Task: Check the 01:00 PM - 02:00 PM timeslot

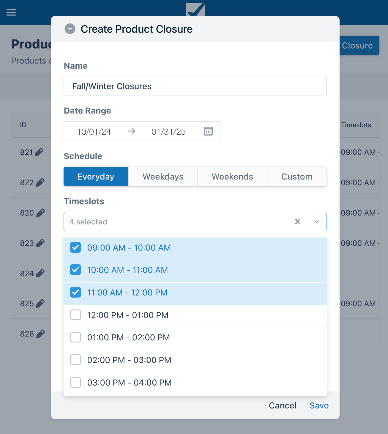Action: pos(75,337)
